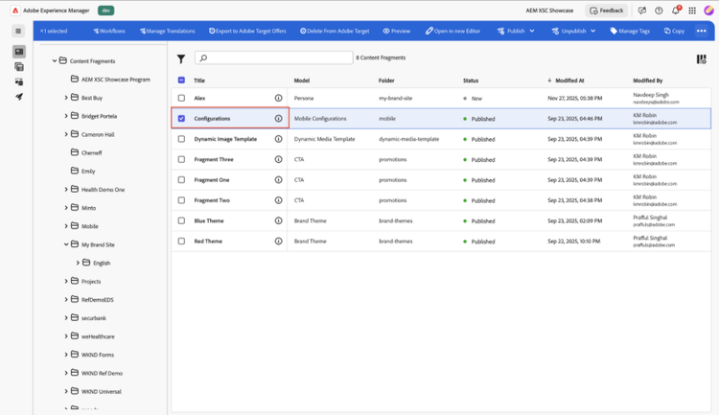Screen dimensions: 719x415
Task: Click the Feedback button
Action: [x=606, y=11]
